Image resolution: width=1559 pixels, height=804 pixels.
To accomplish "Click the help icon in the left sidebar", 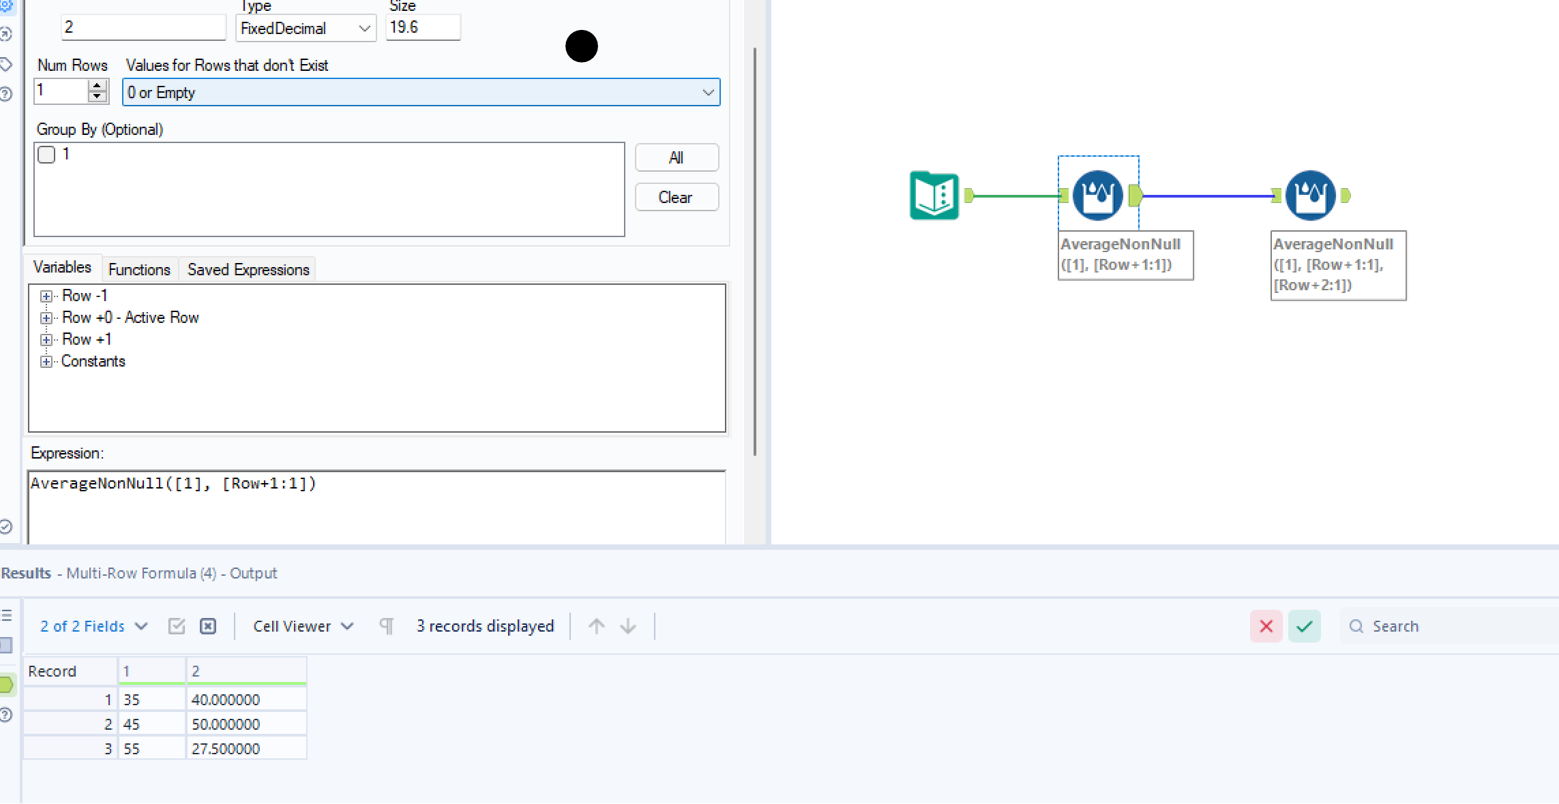I will click(7, 95).
